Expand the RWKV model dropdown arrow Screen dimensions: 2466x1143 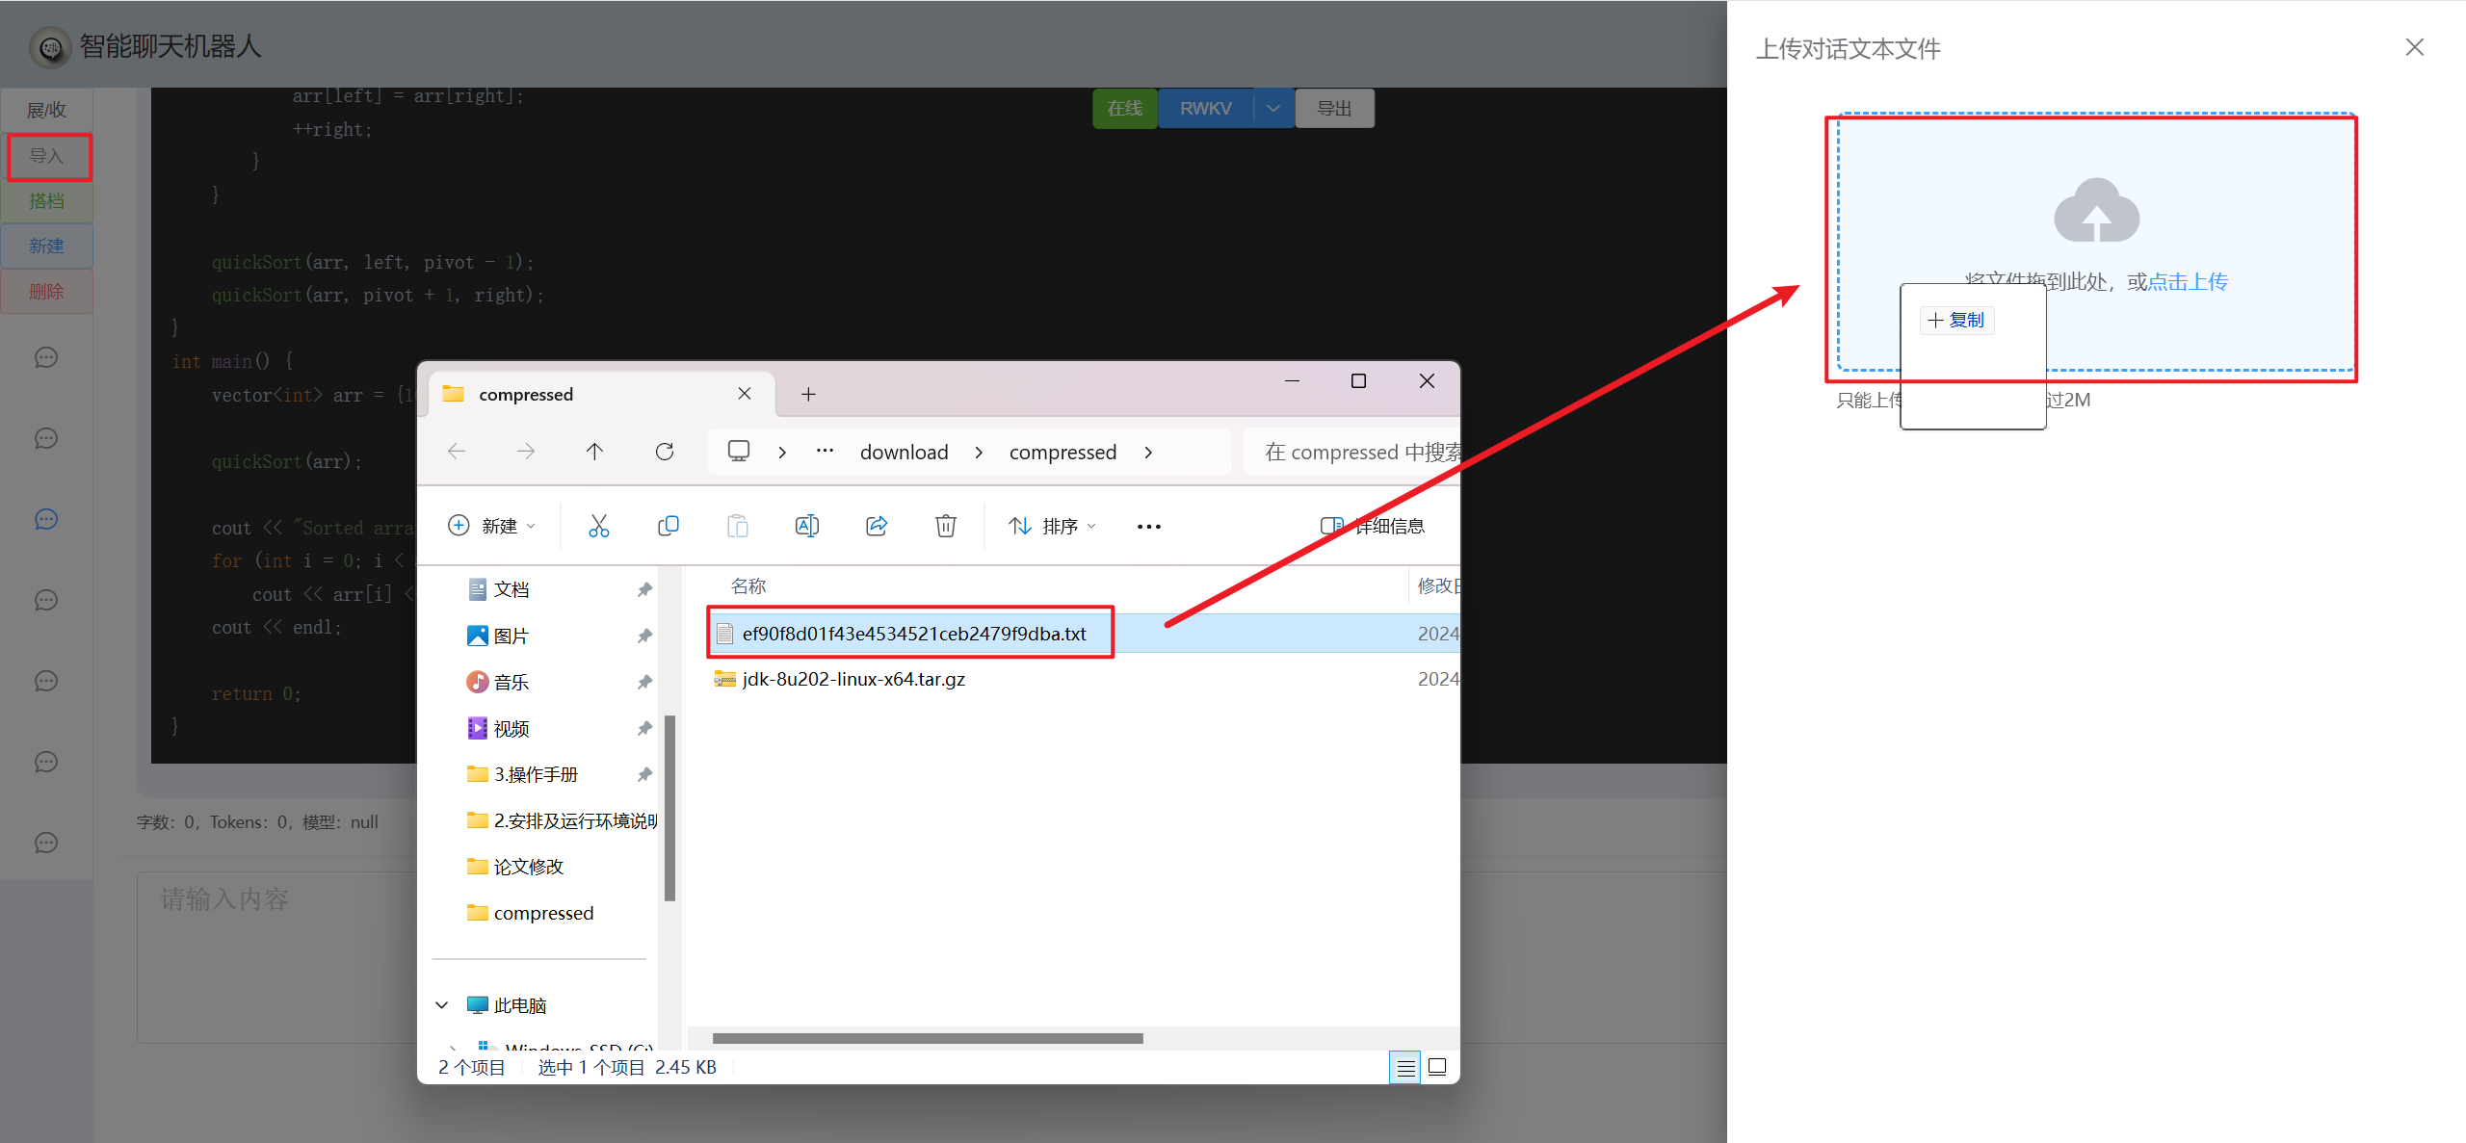(x=1273, y=109)
